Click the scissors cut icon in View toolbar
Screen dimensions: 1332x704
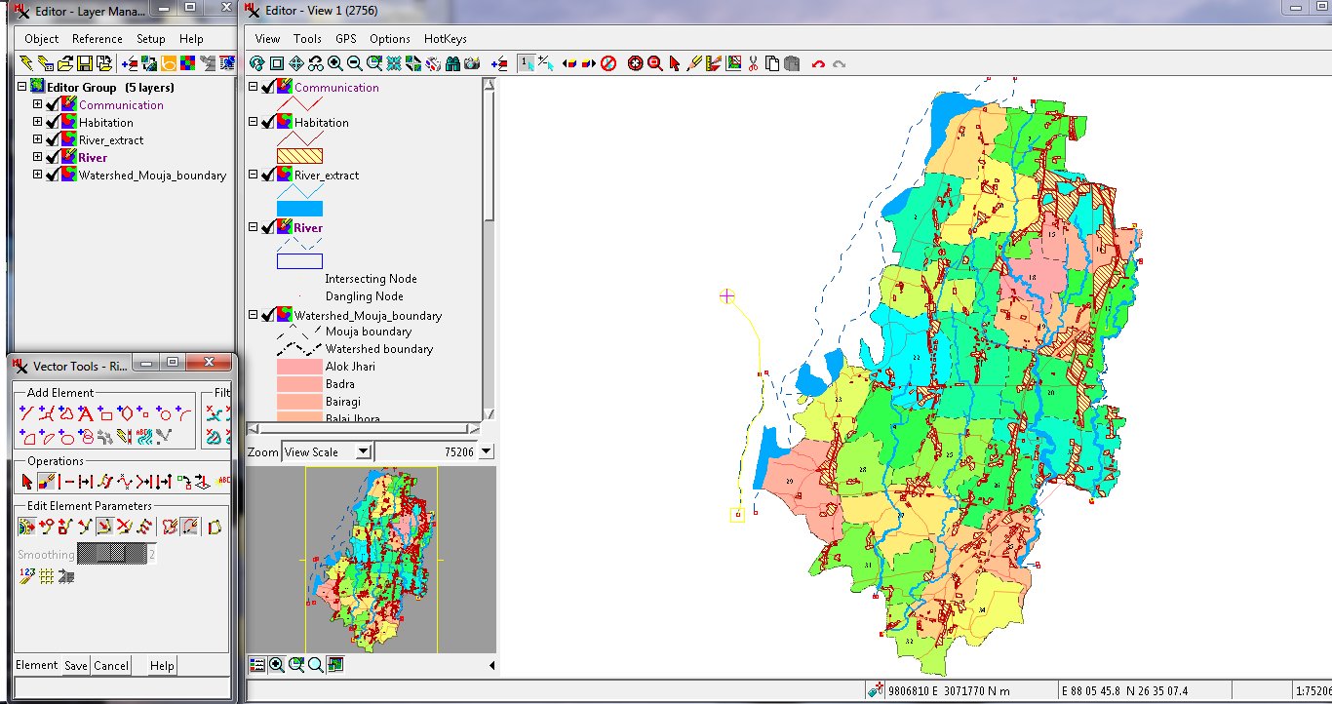click(753, 63)
